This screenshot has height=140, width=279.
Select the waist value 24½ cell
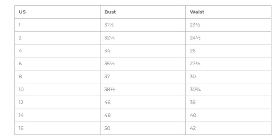[228, 38]
